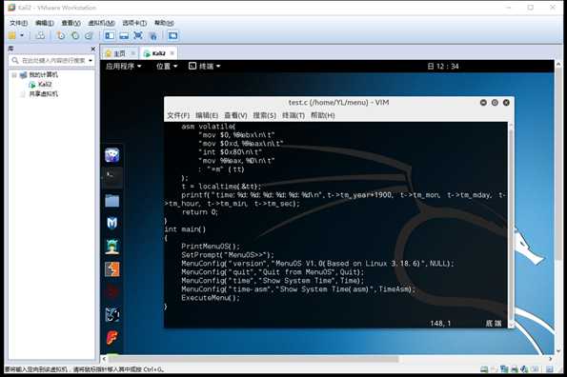567x377 pixels.
Task: Open the VIM window 文件(F) menu
Action: click(x=178, y=115)
